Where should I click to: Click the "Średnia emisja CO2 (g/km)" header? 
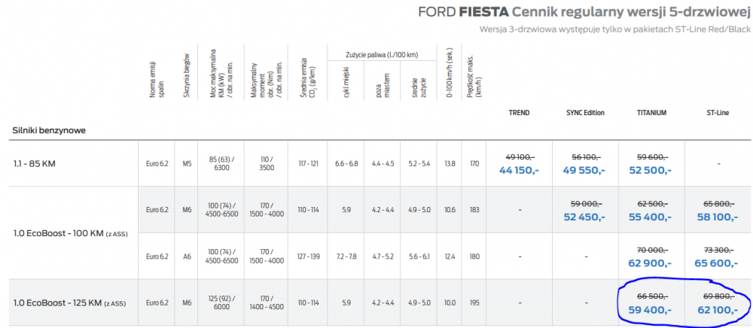click(307, 77)
